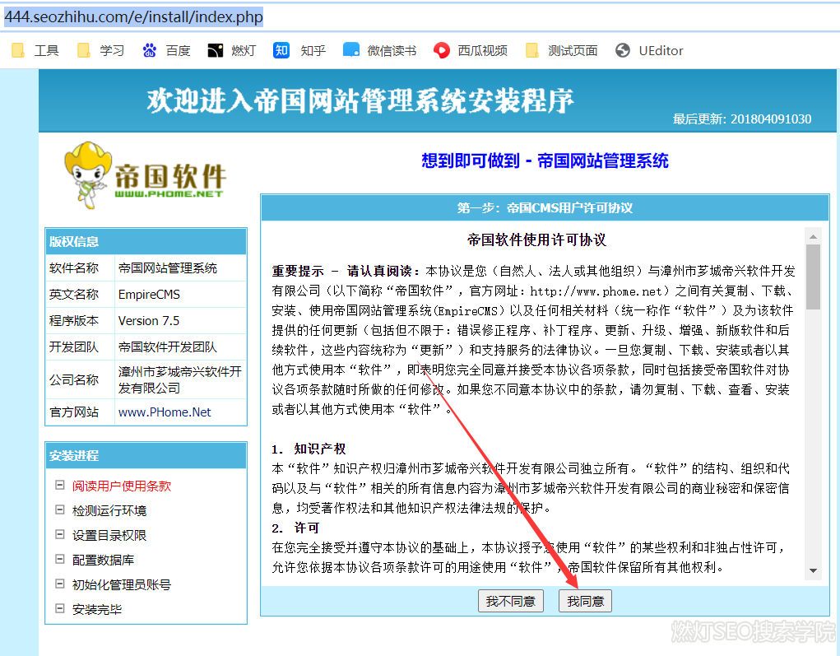
Task: Click the box icon beside 配置数据库
Action: pos(60,559)
